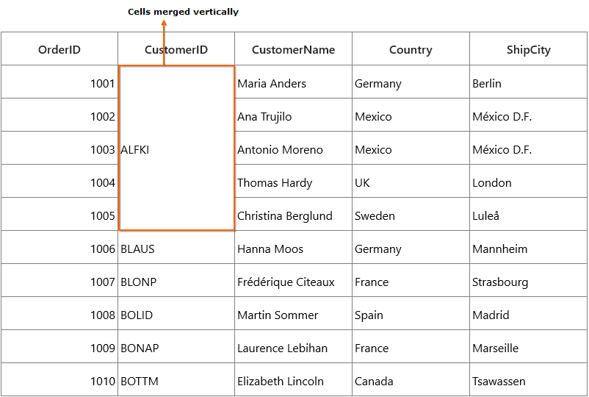This screenshot has height=397, width=589.
Task: Click the Tsawassen ship city cell
Action: tap(528, 379)
